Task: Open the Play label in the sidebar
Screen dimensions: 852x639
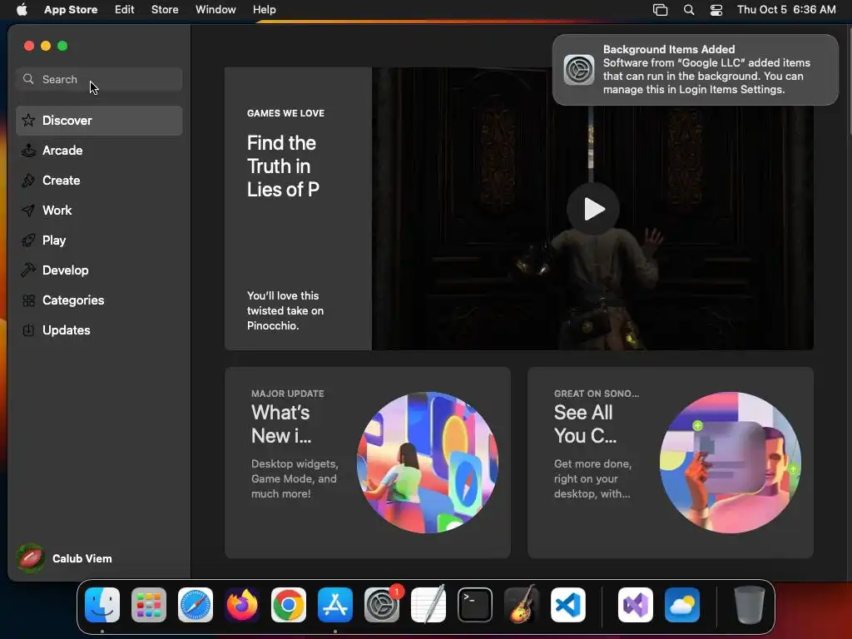Action: click(54, 240)
